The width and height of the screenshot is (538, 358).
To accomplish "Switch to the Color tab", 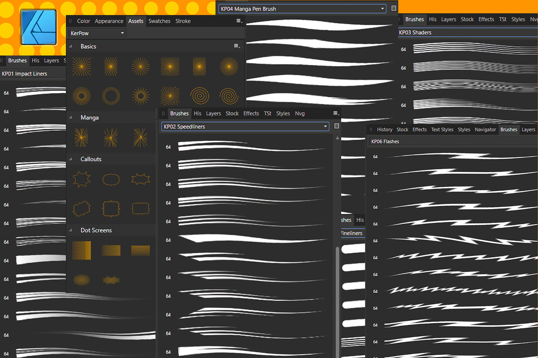I will click(83, 21).
